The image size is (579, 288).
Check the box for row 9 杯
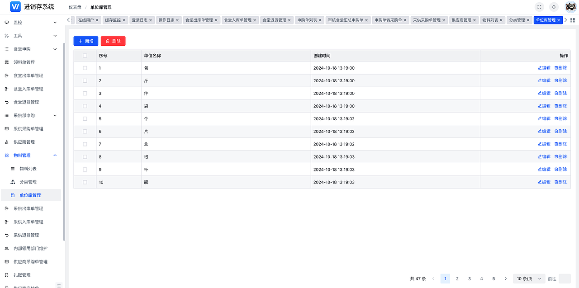pos(85,169)
